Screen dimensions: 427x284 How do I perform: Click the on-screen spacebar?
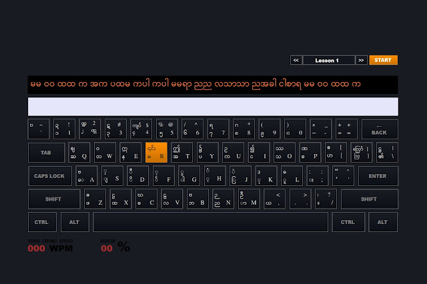click(x=210, y=222)
